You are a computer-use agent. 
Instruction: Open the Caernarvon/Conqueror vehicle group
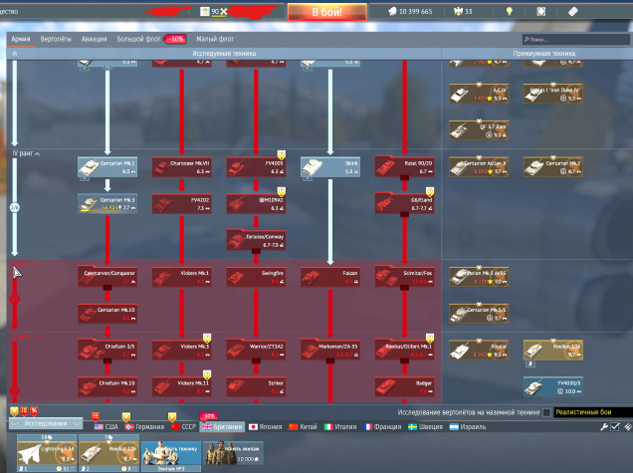107,276
